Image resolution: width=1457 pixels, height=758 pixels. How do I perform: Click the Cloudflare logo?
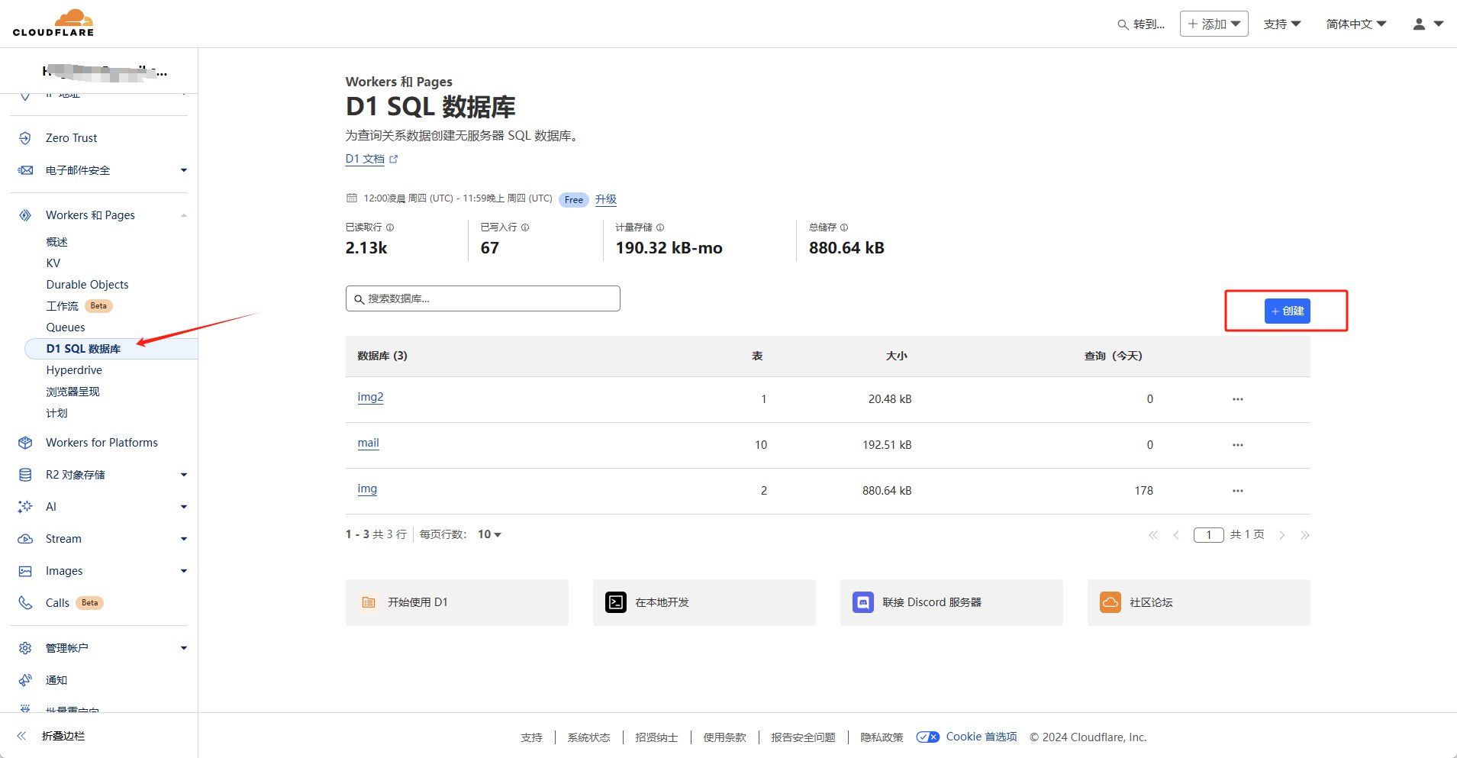(x=53, y=23)
